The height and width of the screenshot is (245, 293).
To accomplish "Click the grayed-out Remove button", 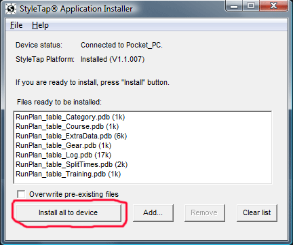I will click(x=204, y=212).
